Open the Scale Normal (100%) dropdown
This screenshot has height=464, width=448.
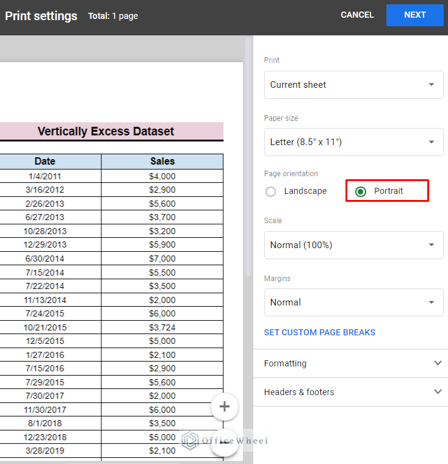[x=353, y=245]
